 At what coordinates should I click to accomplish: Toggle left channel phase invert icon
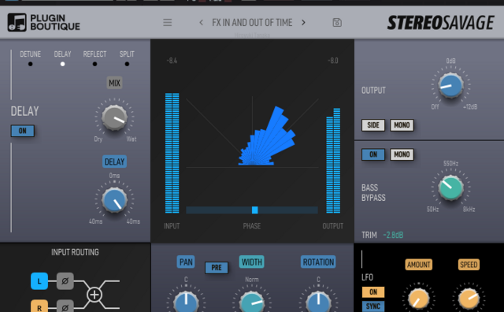point(65,281)
